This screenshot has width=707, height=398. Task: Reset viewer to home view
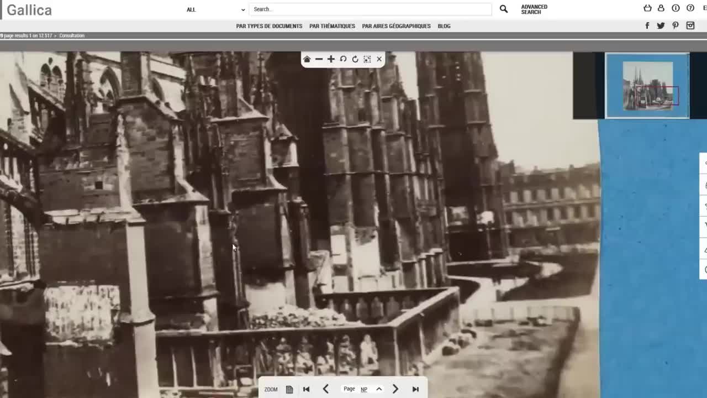click(307, 59)
